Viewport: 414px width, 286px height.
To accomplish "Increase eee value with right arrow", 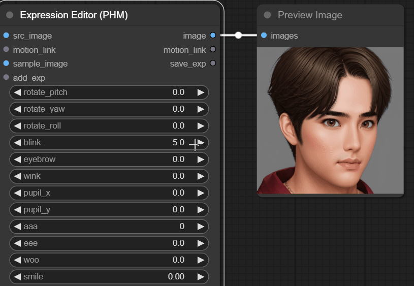I will 201,243.
